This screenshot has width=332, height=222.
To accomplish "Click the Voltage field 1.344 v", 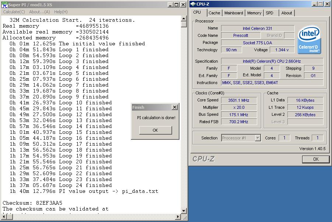I will [x=282, y=50].
